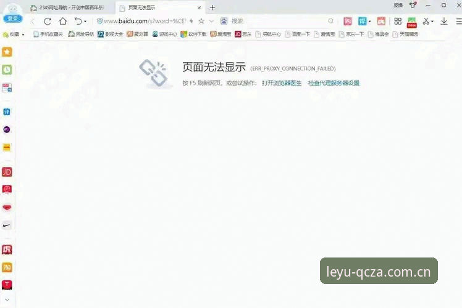Open the downloads arrow icon
This screenshot has height=308, width=462.
(444, 21)
